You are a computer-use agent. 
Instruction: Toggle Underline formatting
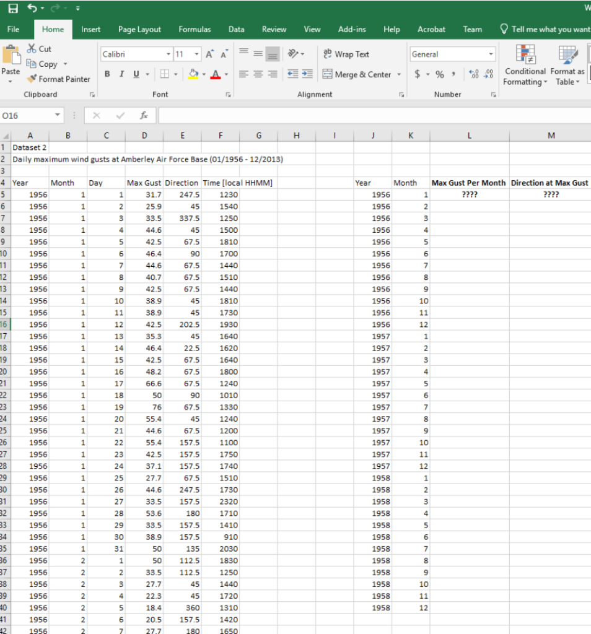[136, 74]
